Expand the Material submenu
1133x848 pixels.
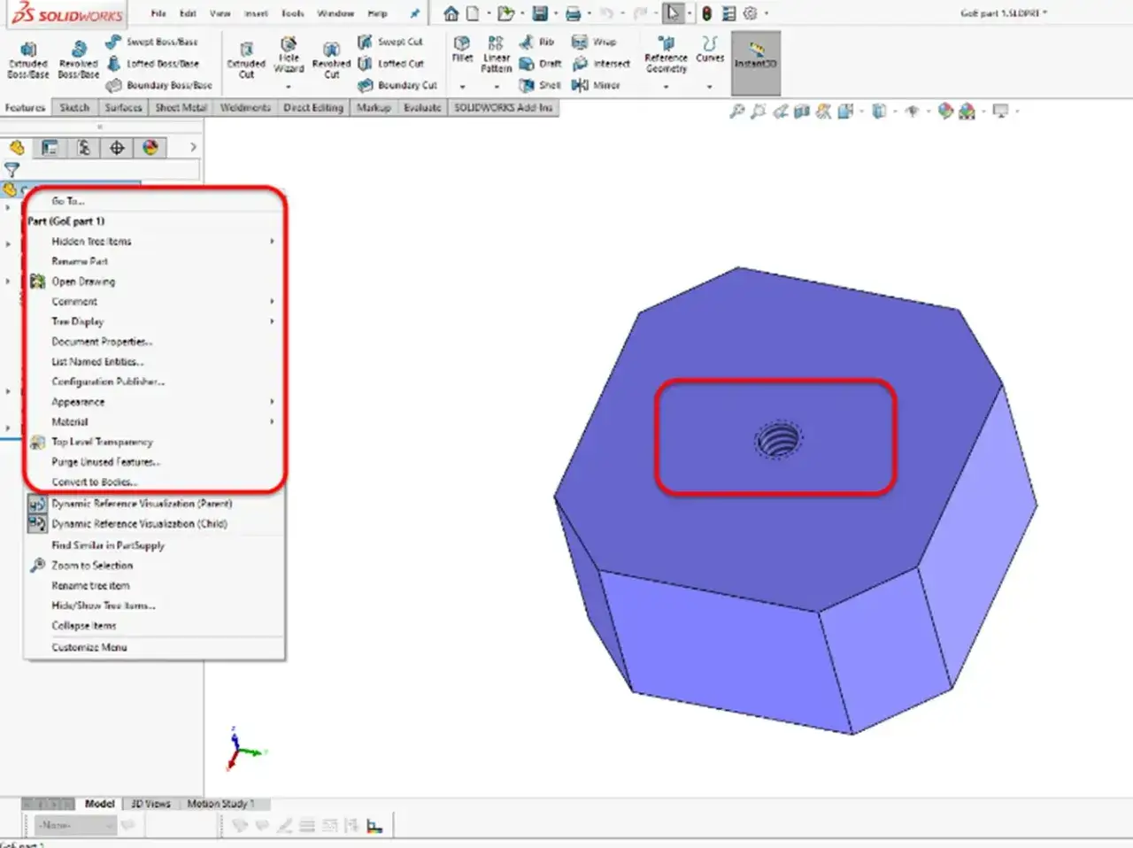[x=272, y=422]
